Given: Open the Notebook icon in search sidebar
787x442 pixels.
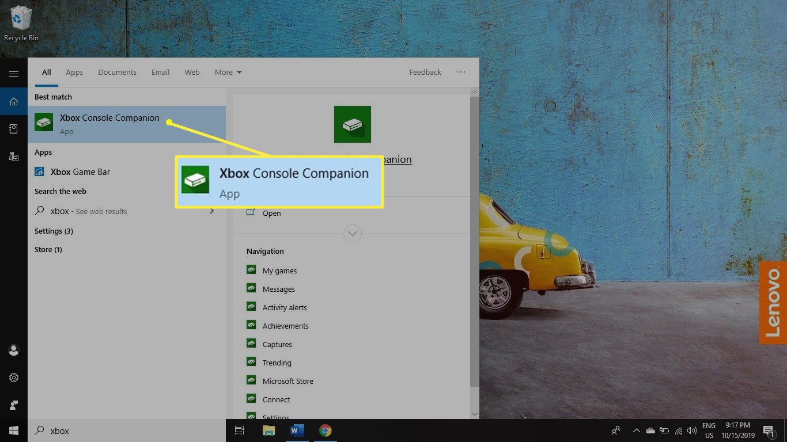Looking at the screenshot, I should (14, 129).
